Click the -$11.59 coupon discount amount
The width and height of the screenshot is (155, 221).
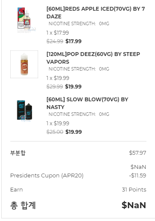click(137, 176)
